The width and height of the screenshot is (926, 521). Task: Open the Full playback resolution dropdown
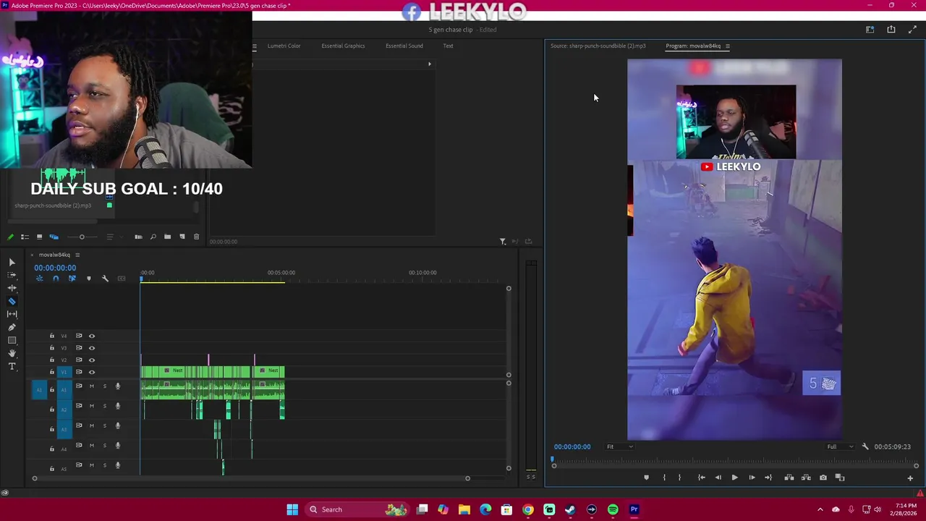click(840, 446)
